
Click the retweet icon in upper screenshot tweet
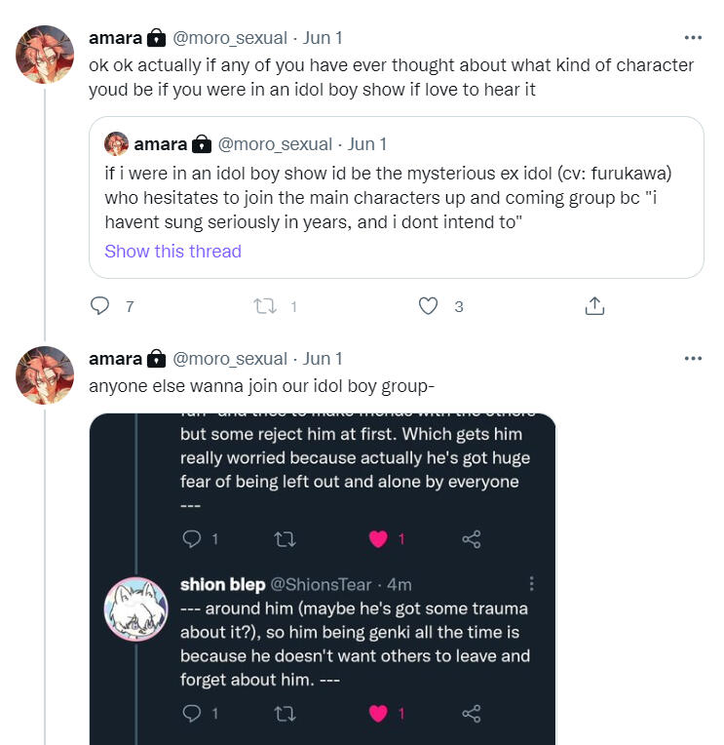(x=286, y=539)
